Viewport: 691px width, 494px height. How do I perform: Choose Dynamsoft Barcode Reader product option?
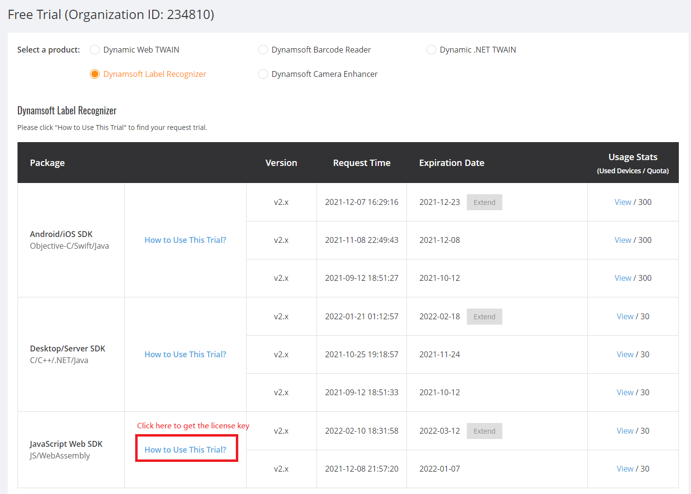(263, 50)
